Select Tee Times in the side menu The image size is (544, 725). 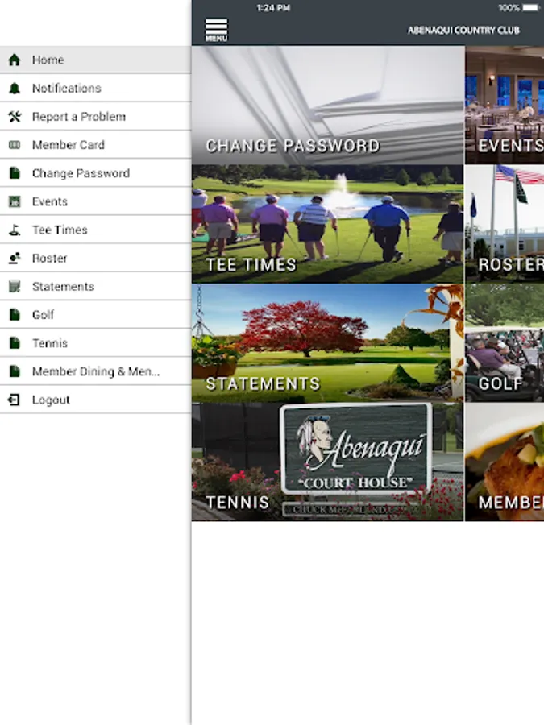click(x=95, y=230)
